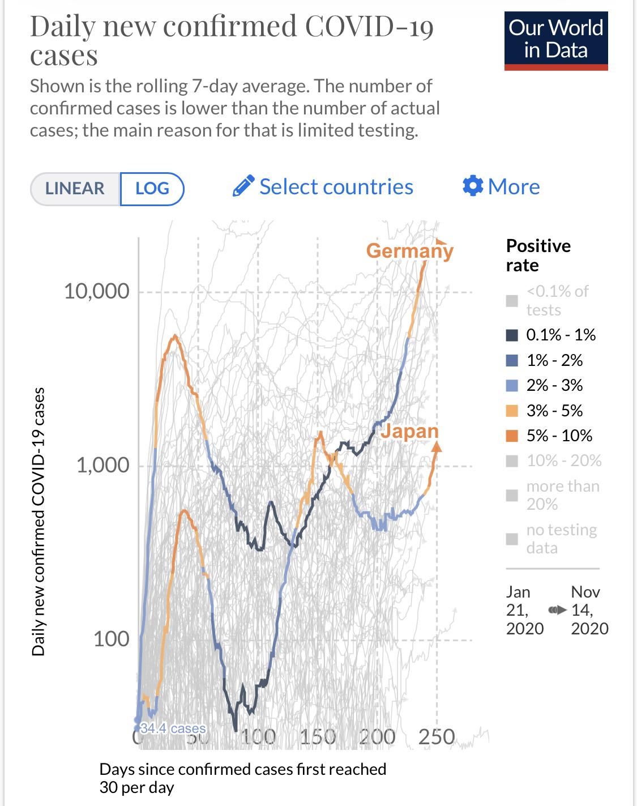Toggle the 1% - 2% positive rate swatch
Viewport: 637px width, 806px height.
coord(512,361)
